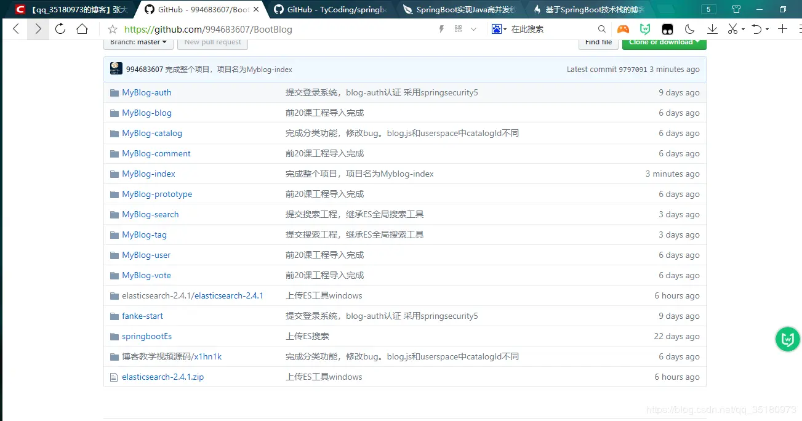Open MyBlog-auth commit message 提交登录系统
Image resolution: width=802 pixels, height=421 pixels.
coord(382,92)
